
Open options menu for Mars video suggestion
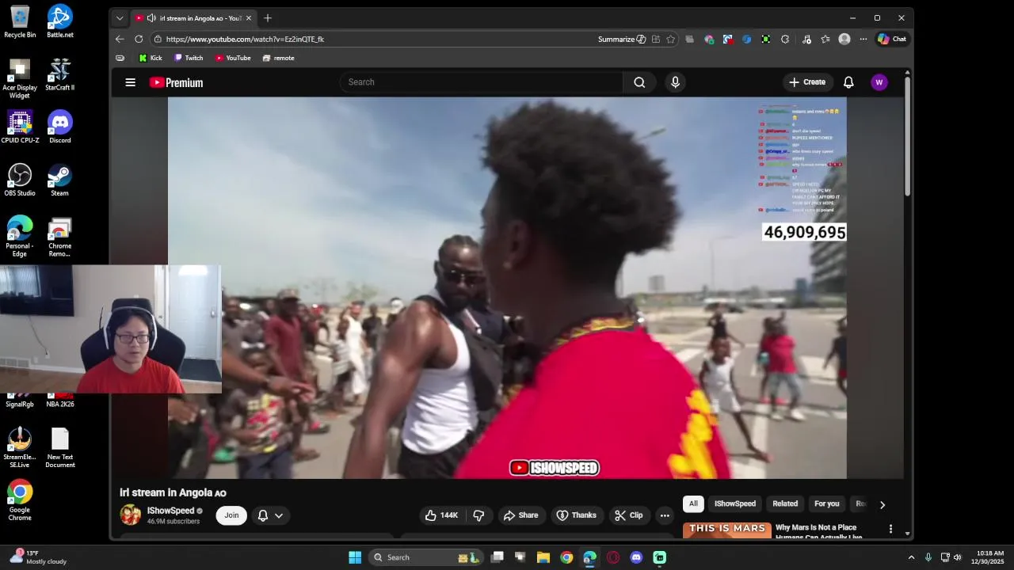(x=890, y=529)
